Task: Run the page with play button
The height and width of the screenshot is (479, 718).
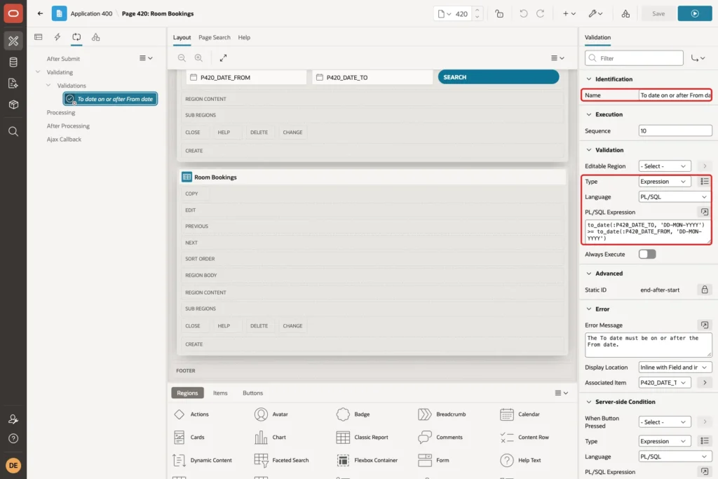Action: point(695,14)
